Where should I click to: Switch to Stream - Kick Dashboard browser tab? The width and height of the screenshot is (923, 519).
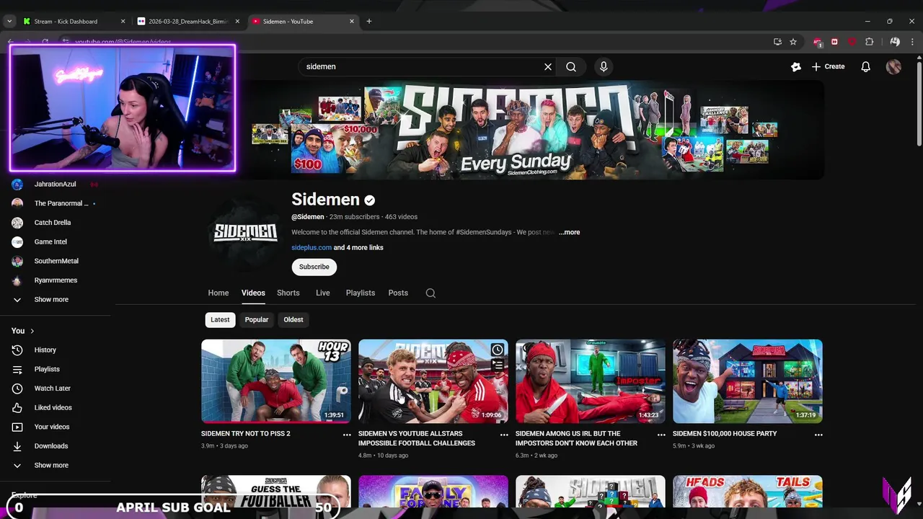click(74, 22)
